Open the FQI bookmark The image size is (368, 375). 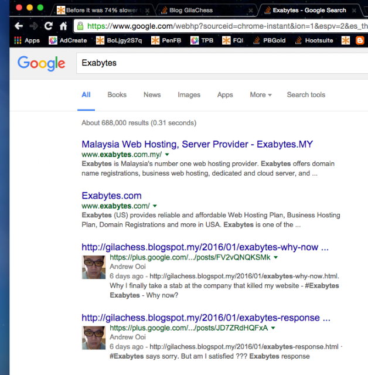pos(233,40)
